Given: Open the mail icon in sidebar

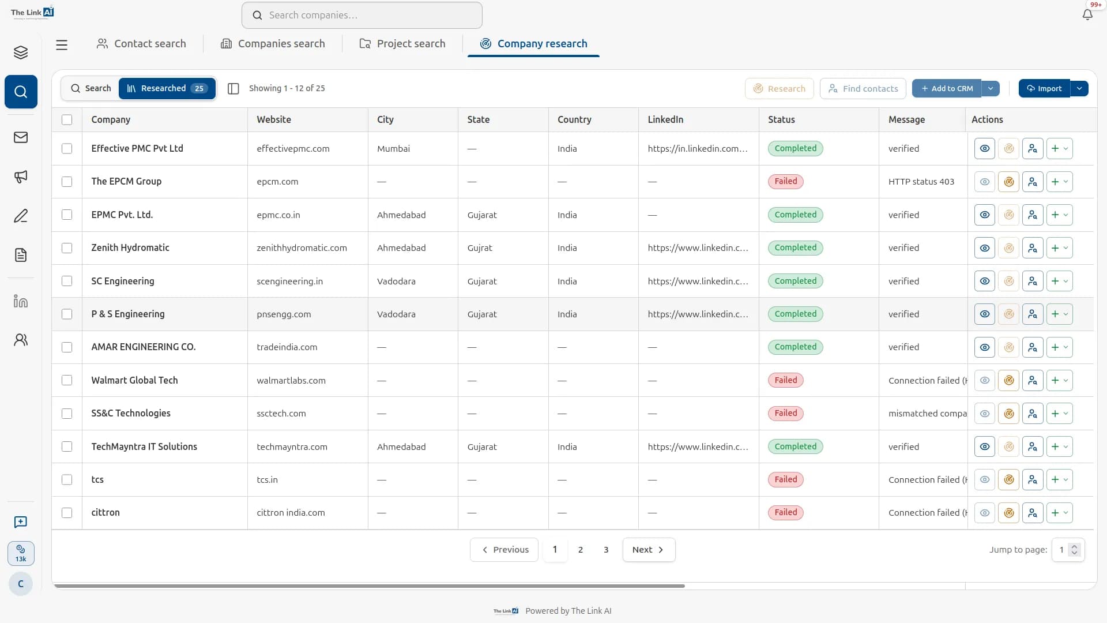Looking at the screenshot, I should [x=21, y=137].
